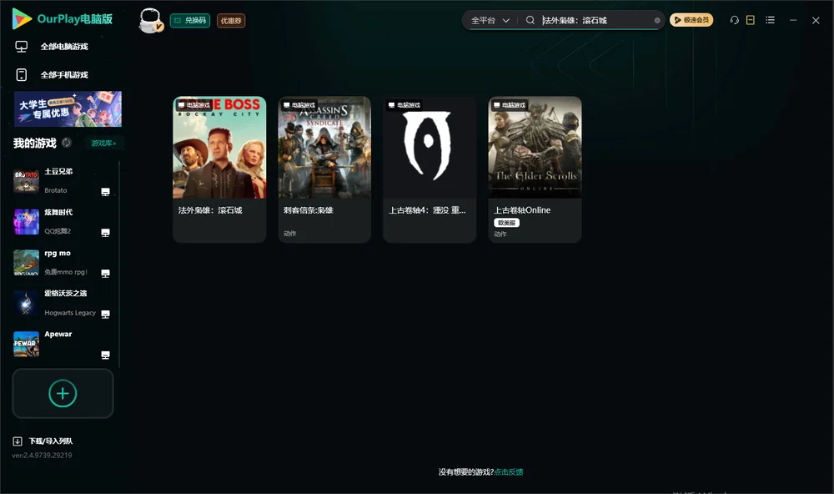
Task: Select 炫舞时代 in my games list
Action: [63, 221]
